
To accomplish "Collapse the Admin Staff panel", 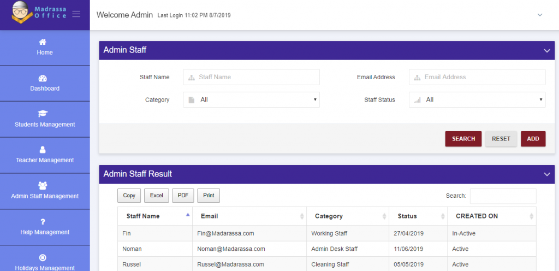I will (547, 51).
